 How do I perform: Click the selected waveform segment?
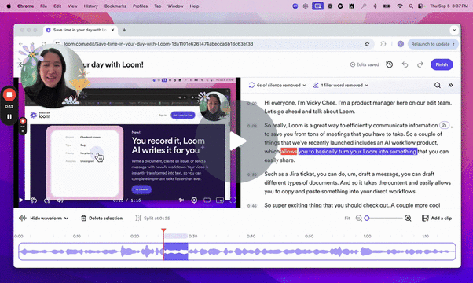176,252
